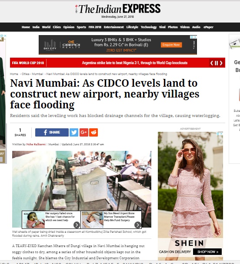Pause the FIFA news ticker

click(x=217, y=63)
